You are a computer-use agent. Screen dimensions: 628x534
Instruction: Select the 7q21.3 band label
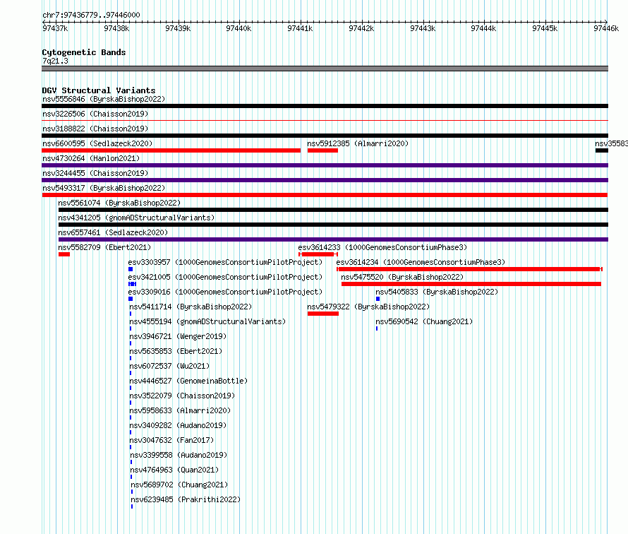click(55, 61)
